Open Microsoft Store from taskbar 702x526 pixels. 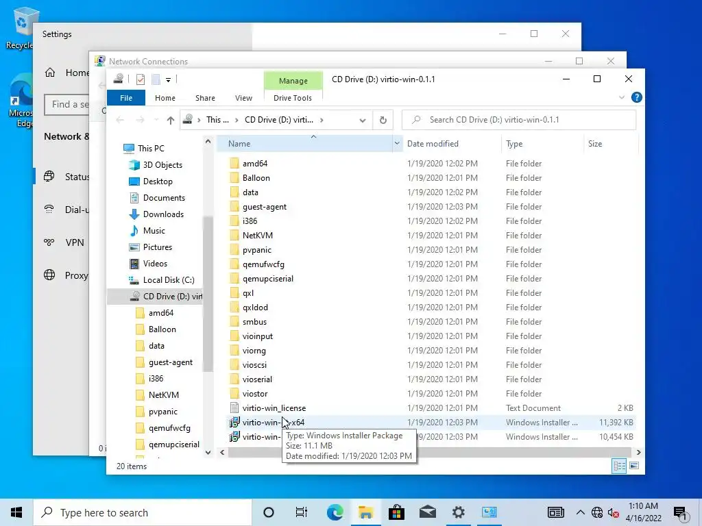point(396,512)
